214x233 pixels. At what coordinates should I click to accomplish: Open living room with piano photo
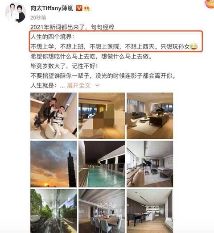click(x=150, y=116)
